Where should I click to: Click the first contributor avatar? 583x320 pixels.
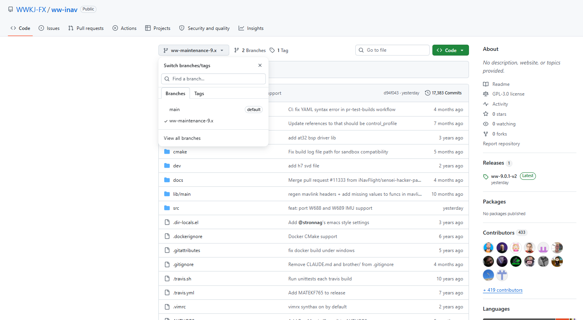tap(488, 248)
